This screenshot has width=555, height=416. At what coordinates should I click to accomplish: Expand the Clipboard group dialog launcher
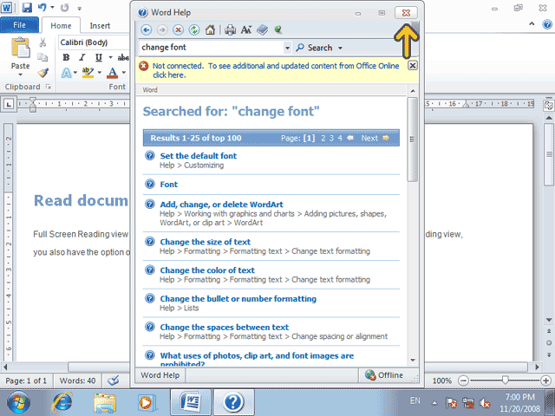point(49,87)
